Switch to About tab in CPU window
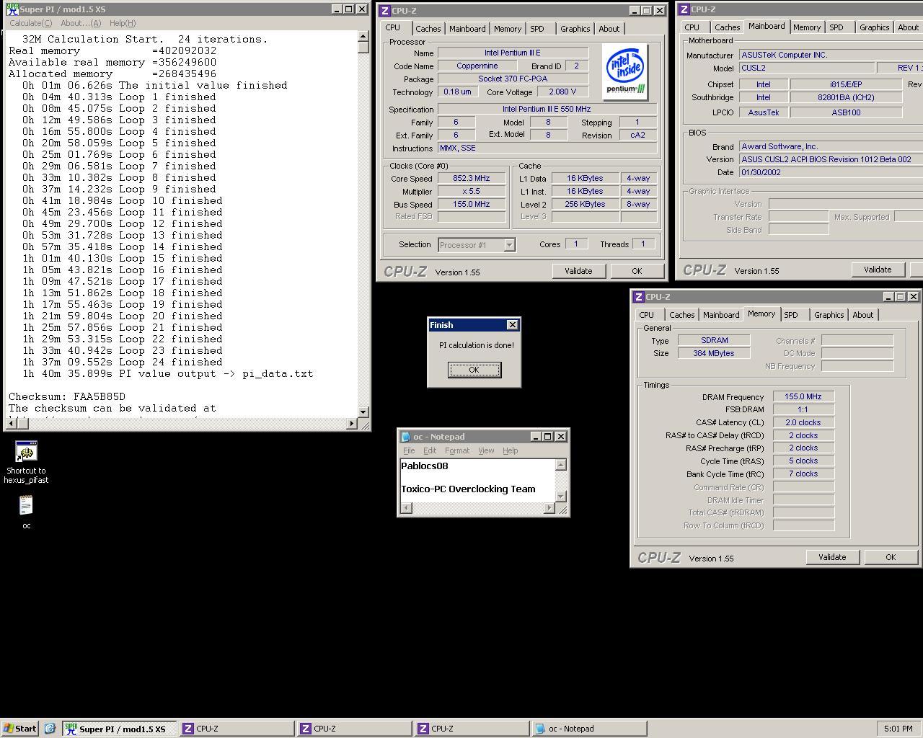The image size is (923, 738). (x=609, y=29)
